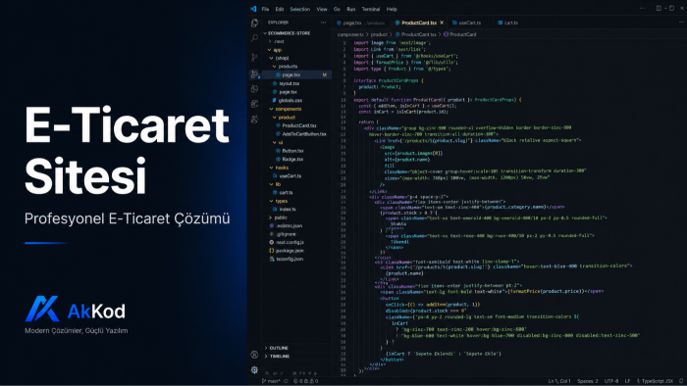Open the Explorer view in activity bar

coord(254,24)
